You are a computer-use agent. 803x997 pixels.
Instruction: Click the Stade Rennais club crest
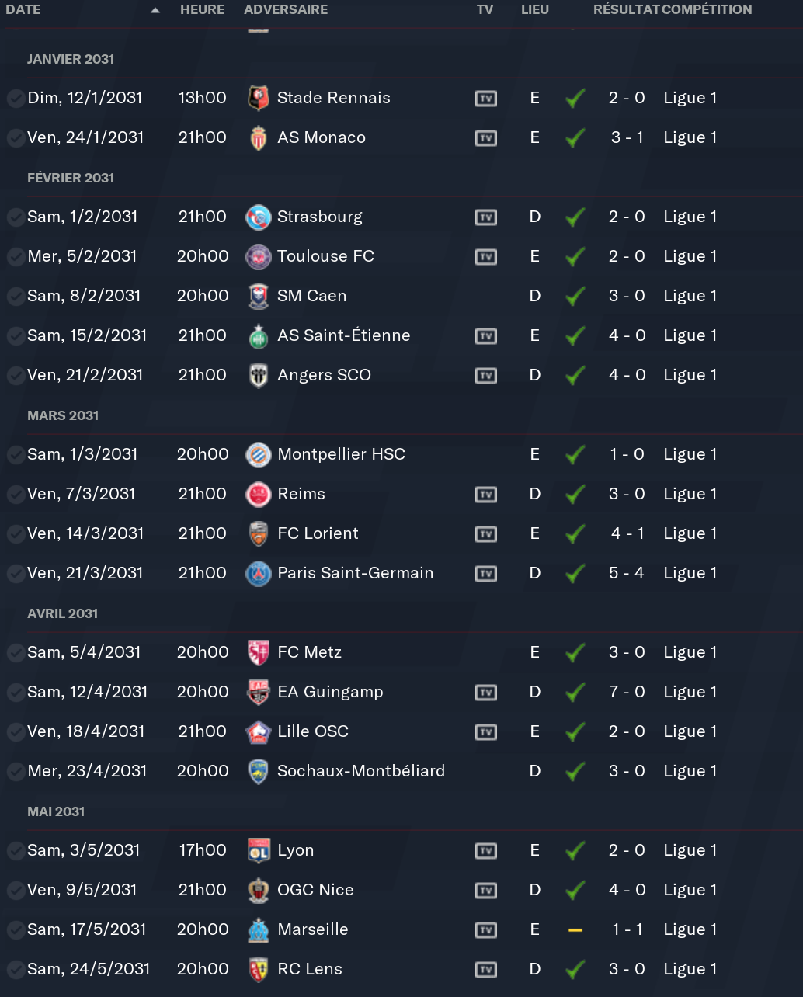click(258, 99)
